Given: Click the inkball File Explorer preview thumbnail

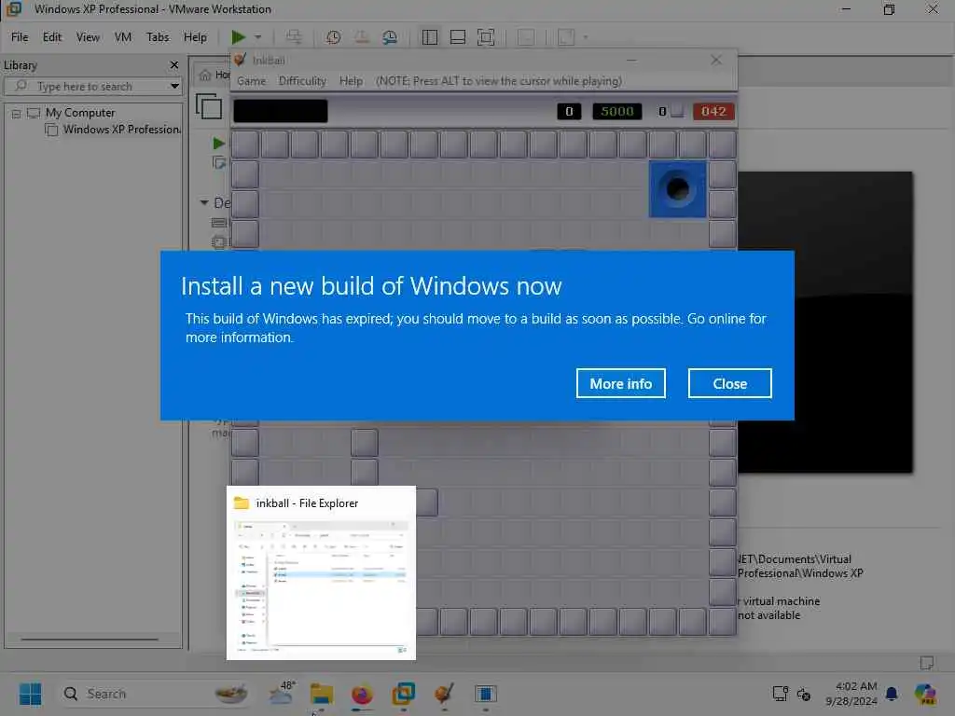Looking at the screenshot, I should pyautogui.click(x=321, y=587).
